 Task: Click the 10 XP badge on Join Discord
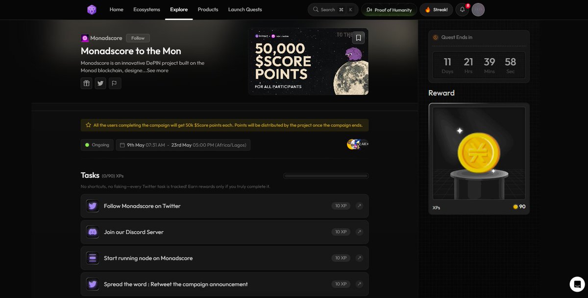pyautogui.click(x=341, y=232)
